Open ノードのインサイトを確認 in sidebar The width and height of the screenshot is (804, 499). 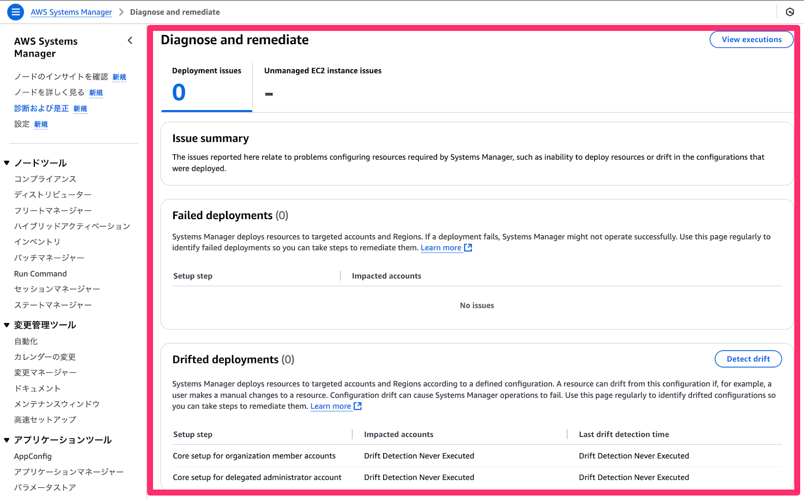(61, 76)
